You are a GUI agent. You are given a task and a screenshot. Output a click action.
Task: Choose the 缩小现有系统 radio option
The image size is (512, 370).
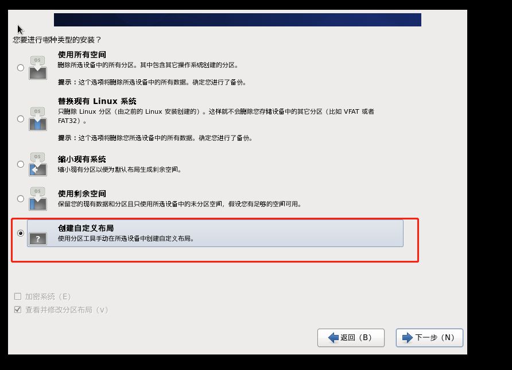[21, 164]
